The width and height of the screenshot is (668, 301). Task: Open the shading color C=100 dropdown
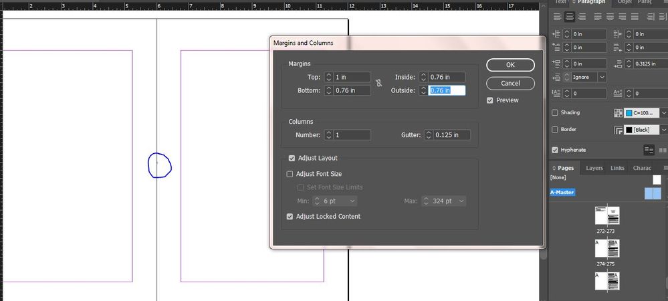click(663, 113)
